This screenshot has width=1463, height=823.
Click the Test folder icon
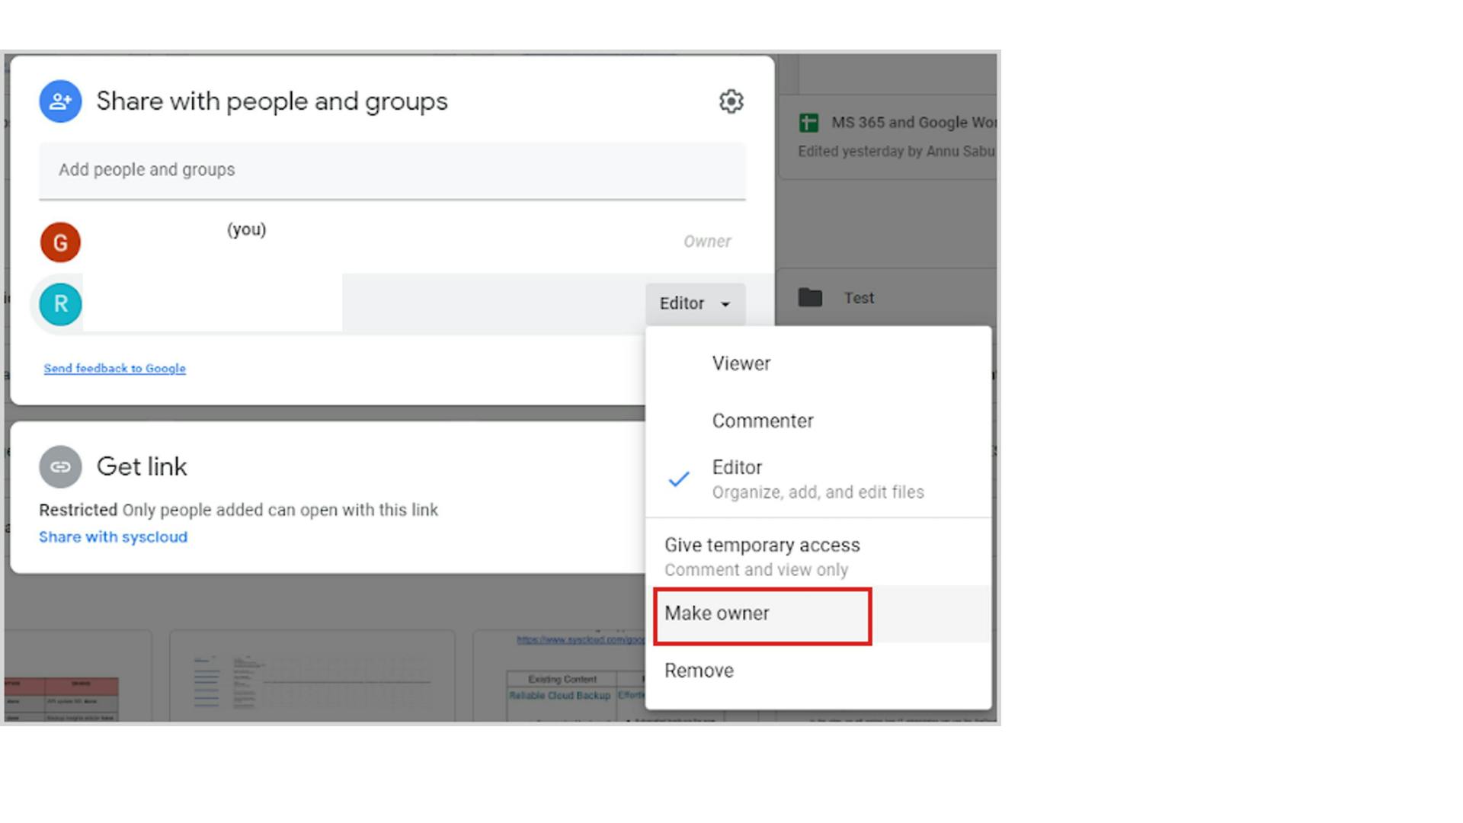(809, 297)
